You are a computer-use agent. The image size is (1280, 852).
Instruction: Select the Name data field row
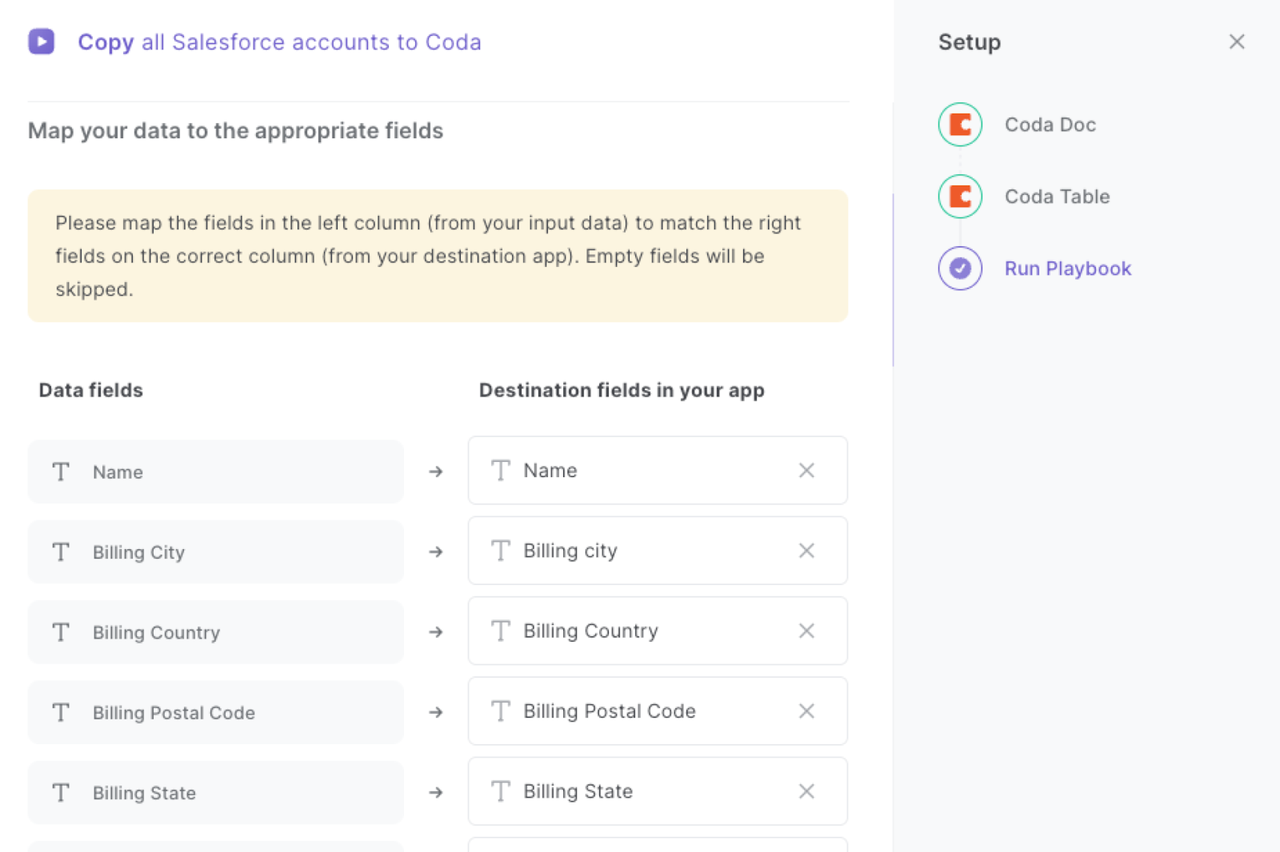coord(216,472)
